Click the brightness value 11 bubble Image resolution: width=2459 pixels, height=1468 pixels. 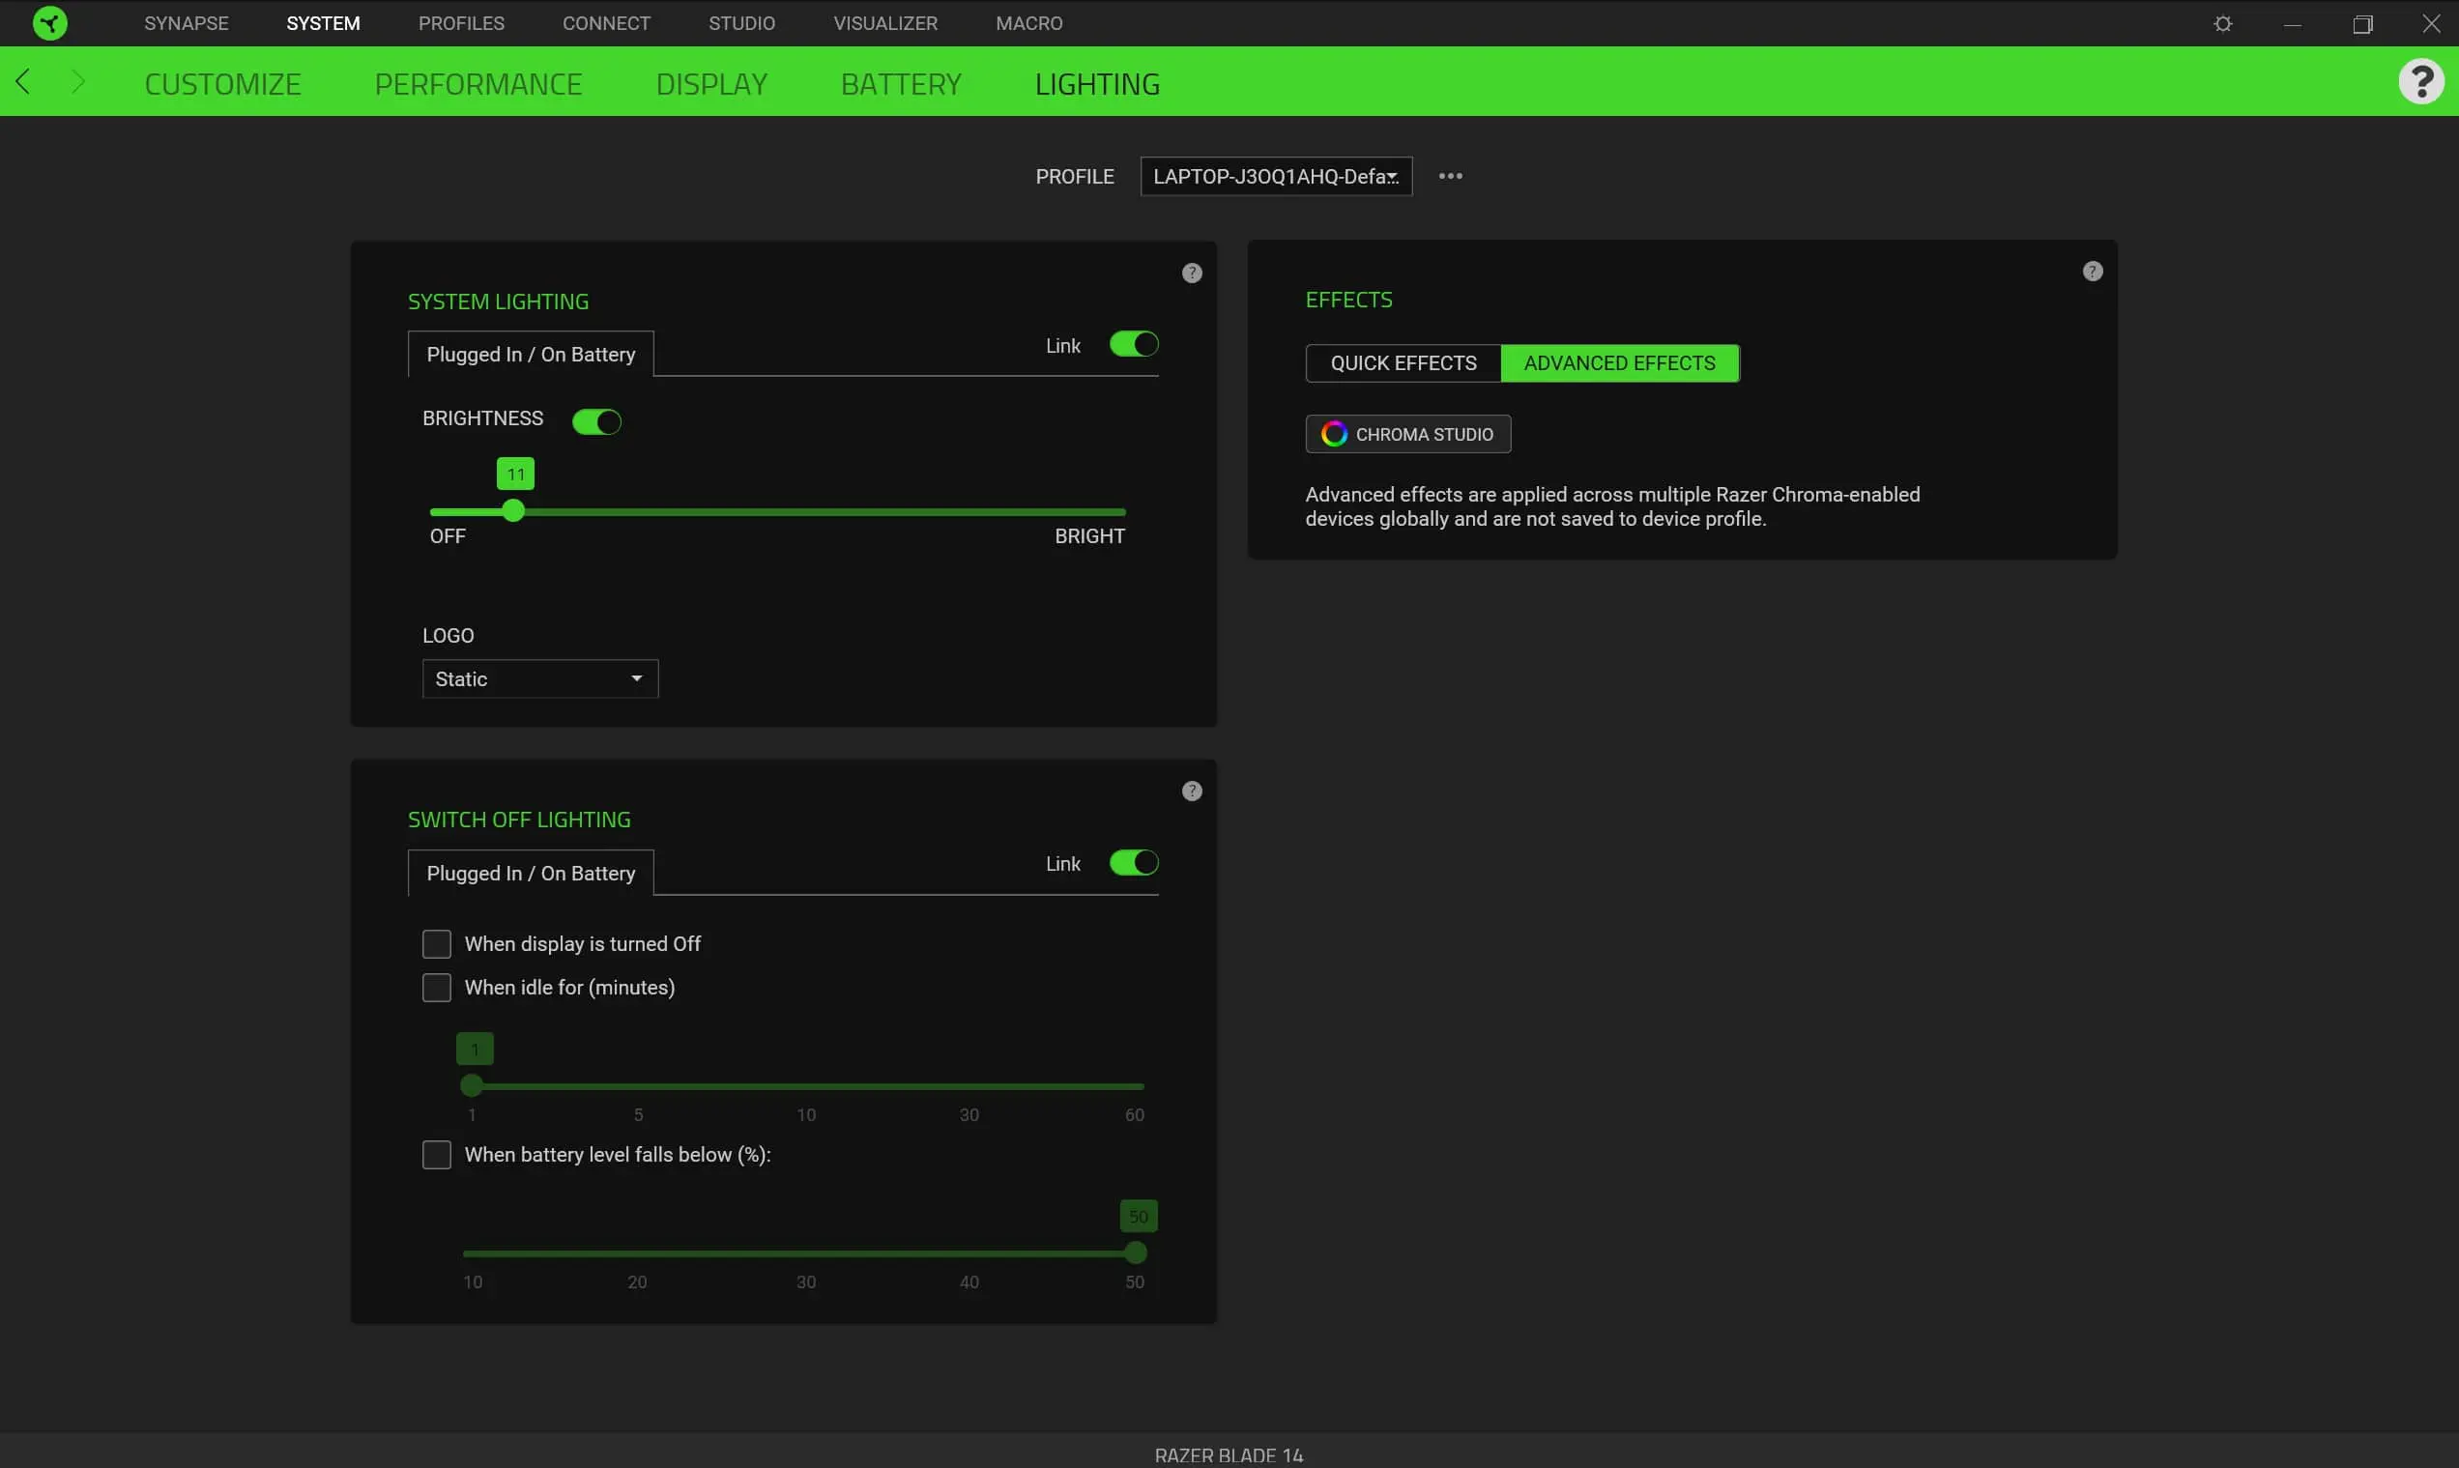(x=515, y=474)
